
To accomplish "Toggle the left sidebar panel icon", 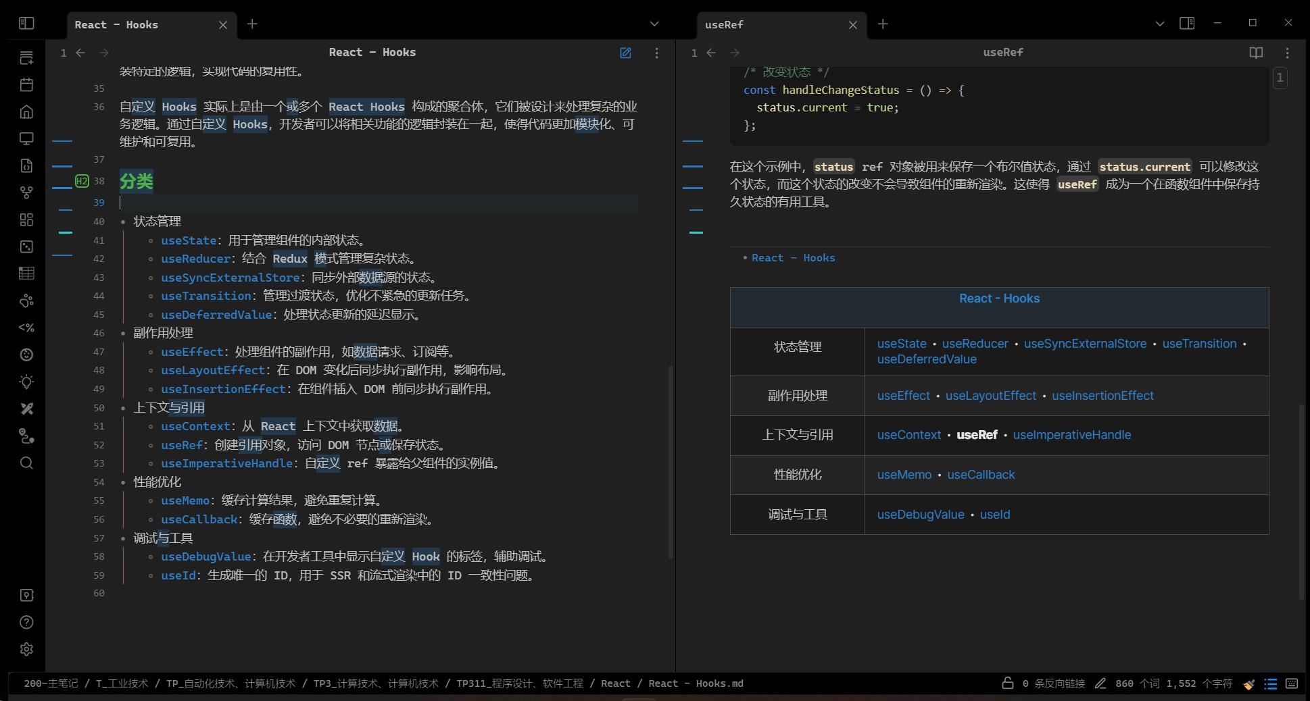I will pos(26,24).
